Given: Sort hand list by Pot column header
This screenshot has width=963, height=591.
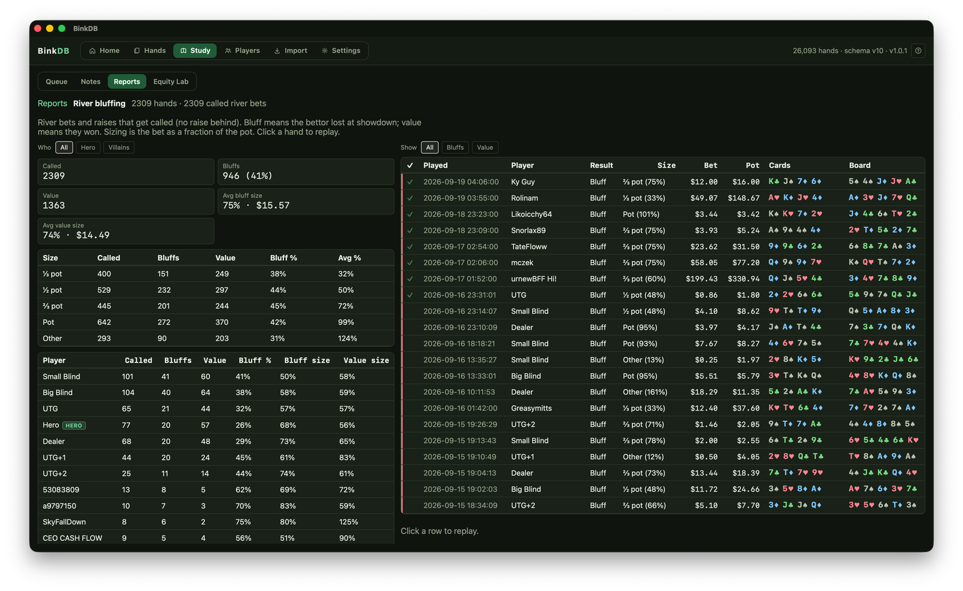Looking at the screenshot, I should coord(752,165).
